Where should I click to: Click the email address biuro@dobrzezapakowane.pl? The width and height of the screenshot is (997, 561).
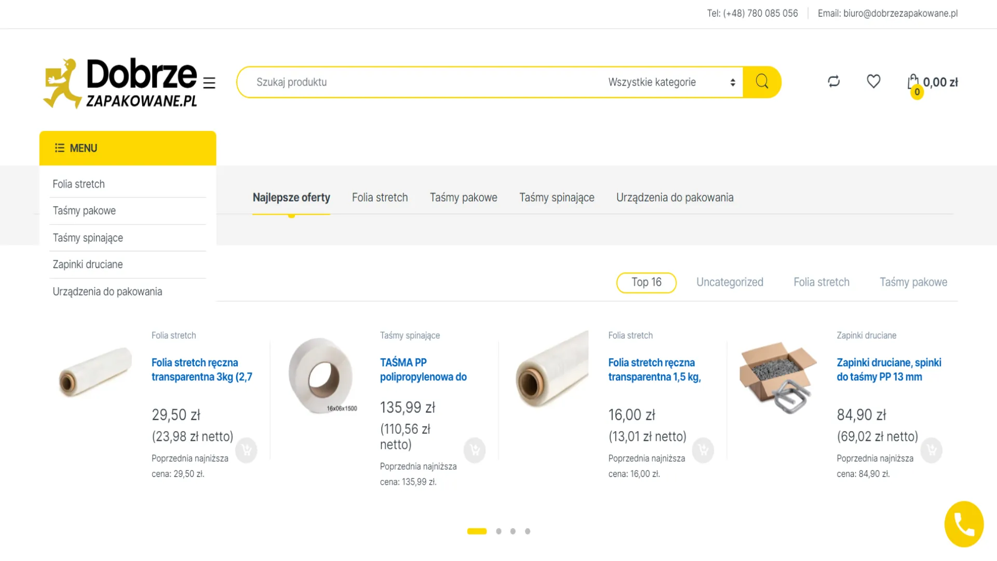tap(900, 14)
